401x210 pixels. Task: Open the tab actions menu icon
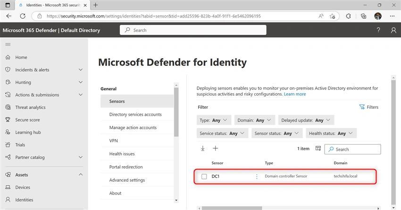[x=8, y=5]
